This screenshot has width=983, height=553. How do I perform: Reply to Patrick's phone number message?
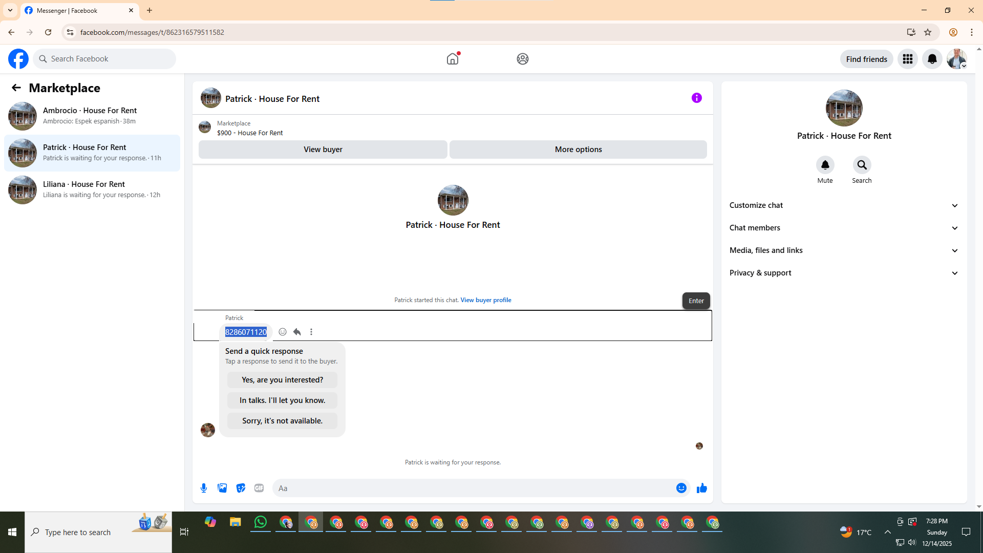[297, 332]
